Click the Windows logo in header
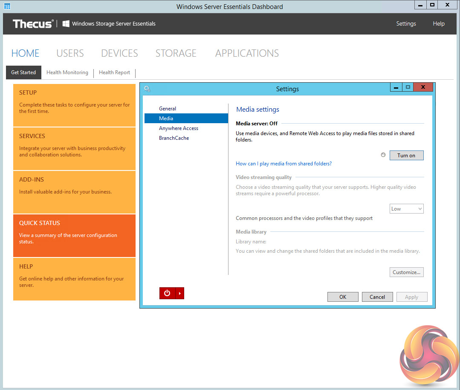Image resolution: width=460 pixels, height=390 pixels. (x=66, y=24)
